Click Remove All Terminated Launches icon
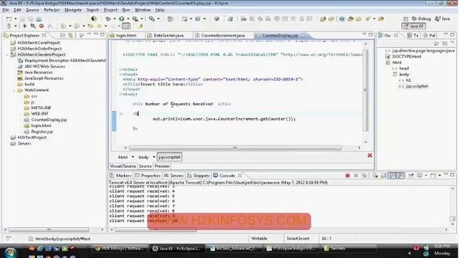The image size is (459, 258). [364, 176]
